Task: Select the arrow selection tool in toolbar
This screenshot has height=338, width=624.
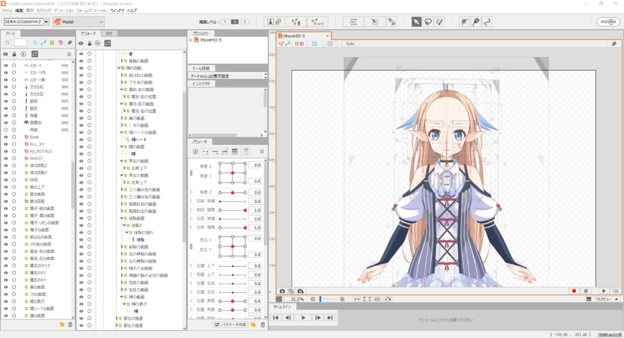Action: [x=416, y=22]
